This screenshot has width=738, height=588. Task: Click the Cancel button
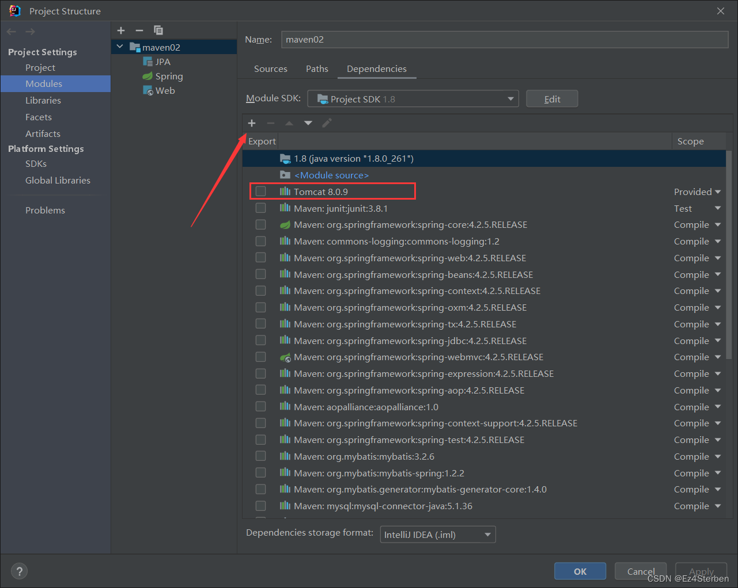point(641,571)
